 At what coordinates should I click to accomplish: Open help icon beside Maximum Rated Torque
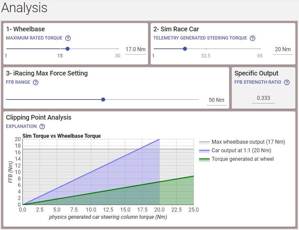point(68,38)
